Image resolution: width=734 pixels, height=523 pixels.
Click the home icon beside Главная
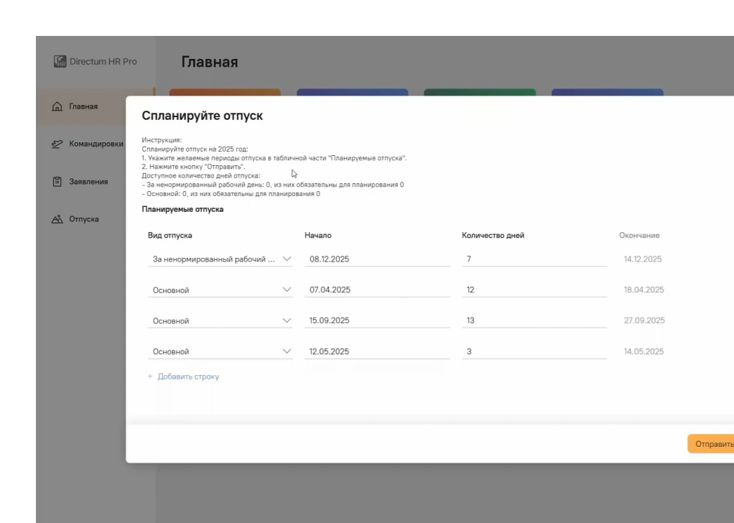pyautogui.click(x=58, y=107)
